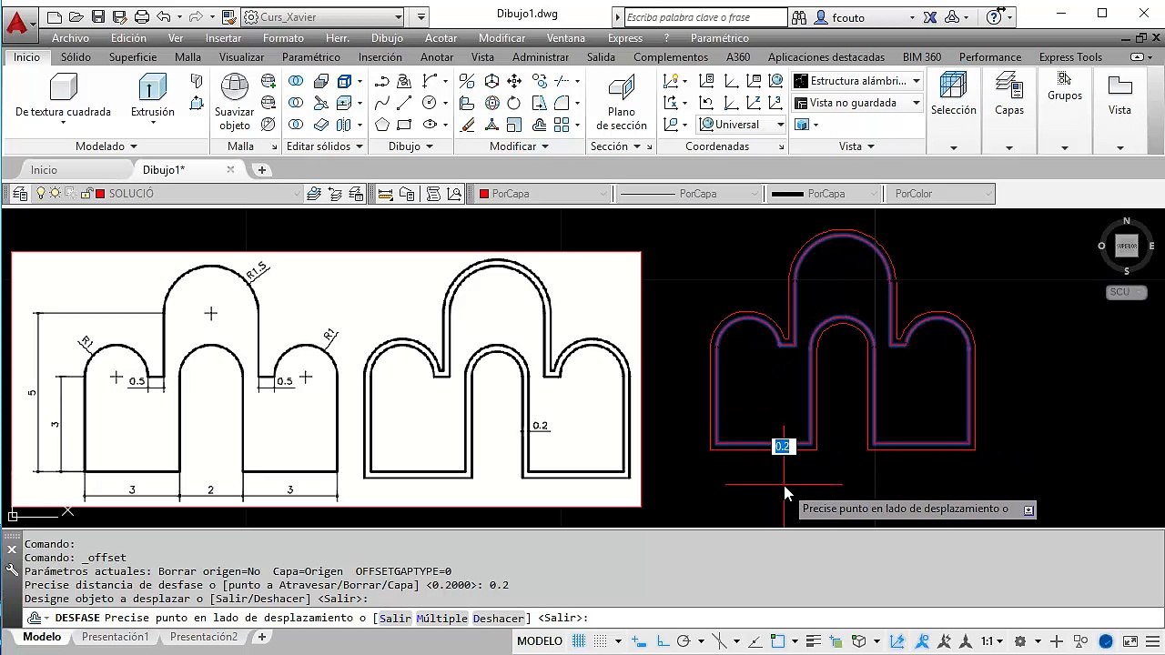Choose the Múltiple command option
Viewport: 1165px width, 655px height.
(441, 619)
